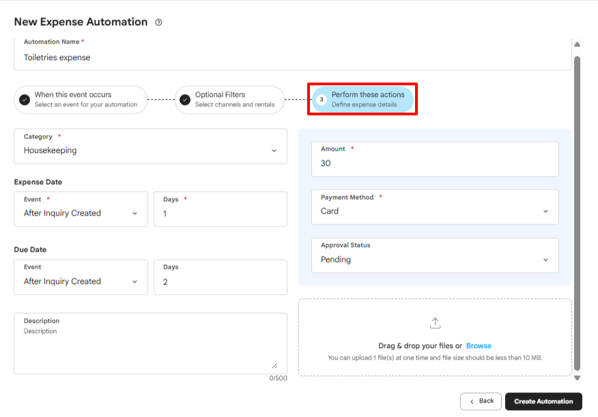This screenshot has height=417, width=598.
Task: Click the Description resize handle icon
Action: click(x=274, y=366)
